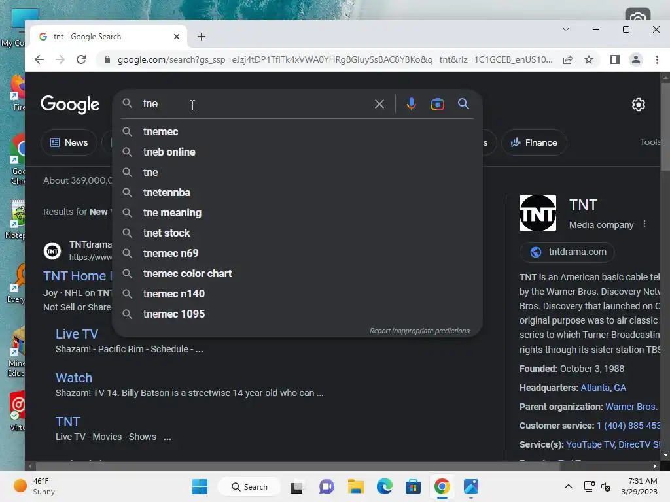Open muted volume tray icon
670x502 pixels.
coord(606,486)
